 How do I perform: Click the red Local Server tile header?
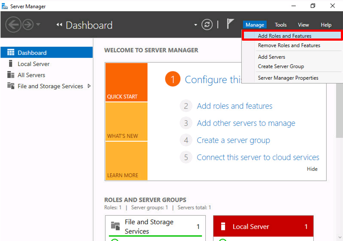pyautogui.click(x=263, y=226)
